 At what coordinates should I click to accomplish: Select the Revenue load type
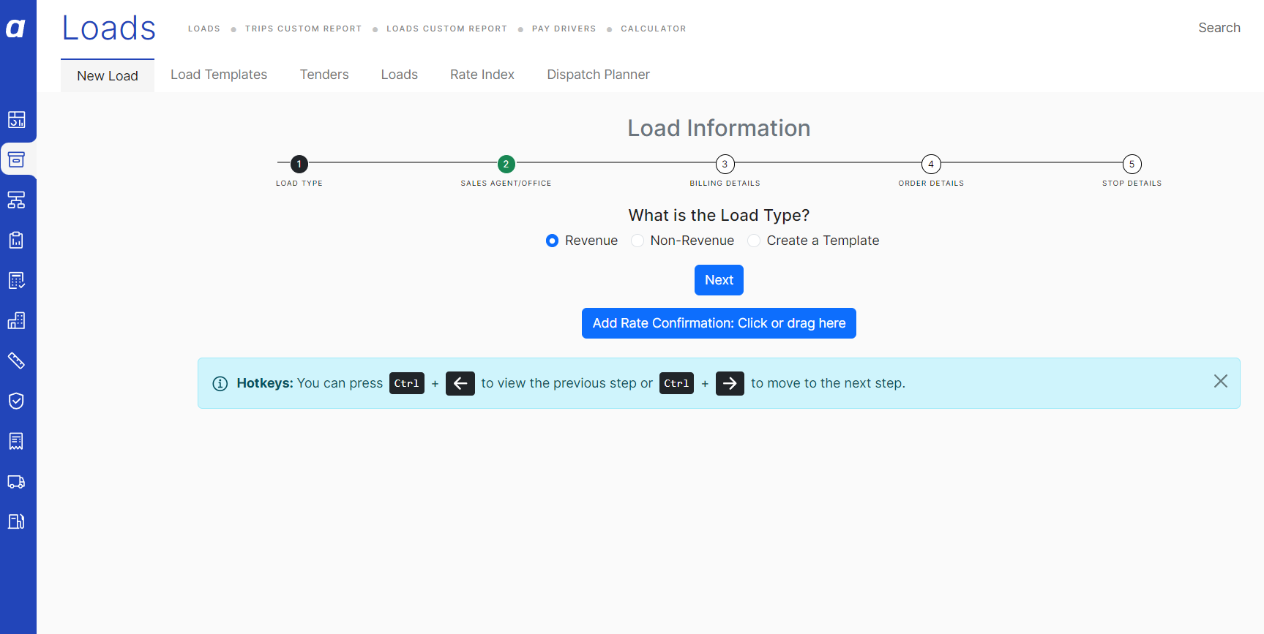(x=553, y=241)
